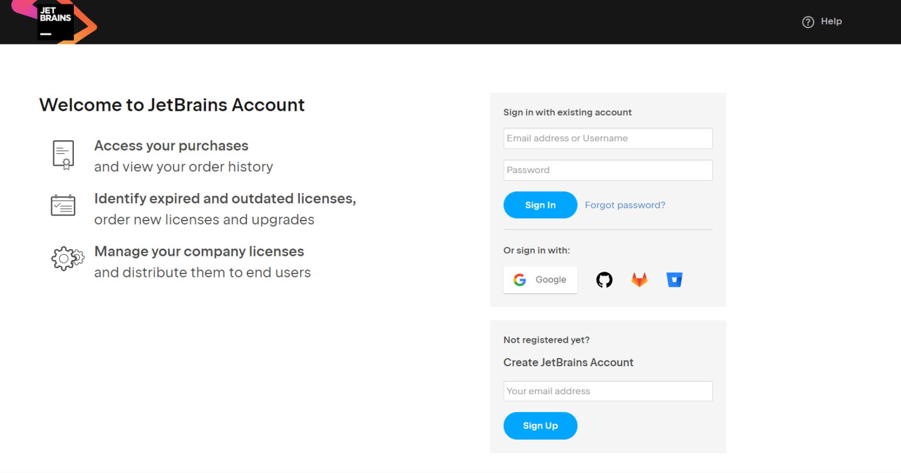The image size is (901, 473).
Task: Focus the Your email address field
Action: (x=608, y=391)
